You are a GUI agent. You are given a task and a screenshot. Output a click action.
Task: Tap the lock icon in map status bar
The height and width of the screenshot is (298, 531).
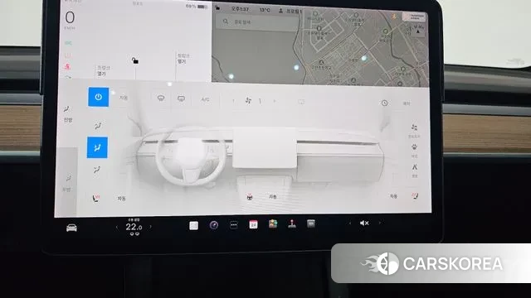point(217,7)
